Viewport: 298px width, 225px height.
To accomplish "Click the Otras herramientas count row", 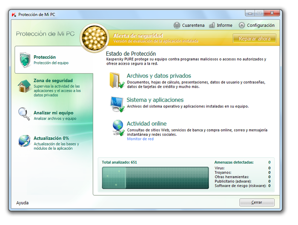I will pos(243,177).
